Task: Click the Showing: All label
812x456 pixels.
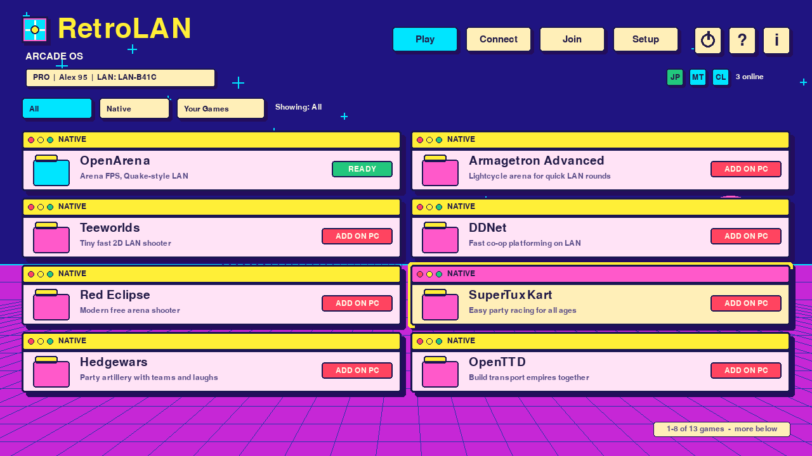Action: tap(298, 107)
